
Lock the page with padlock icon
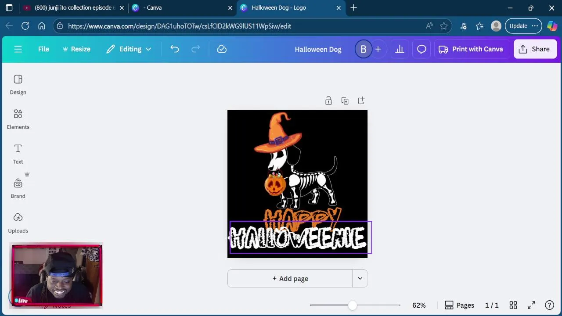tap(328, 101)
